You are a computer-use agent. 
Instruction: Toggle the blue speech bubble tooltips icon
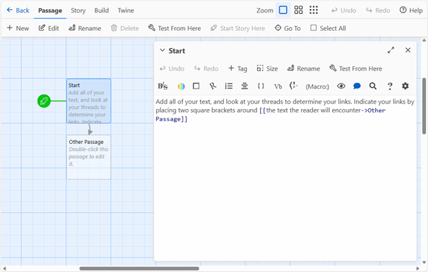(357, 86)
